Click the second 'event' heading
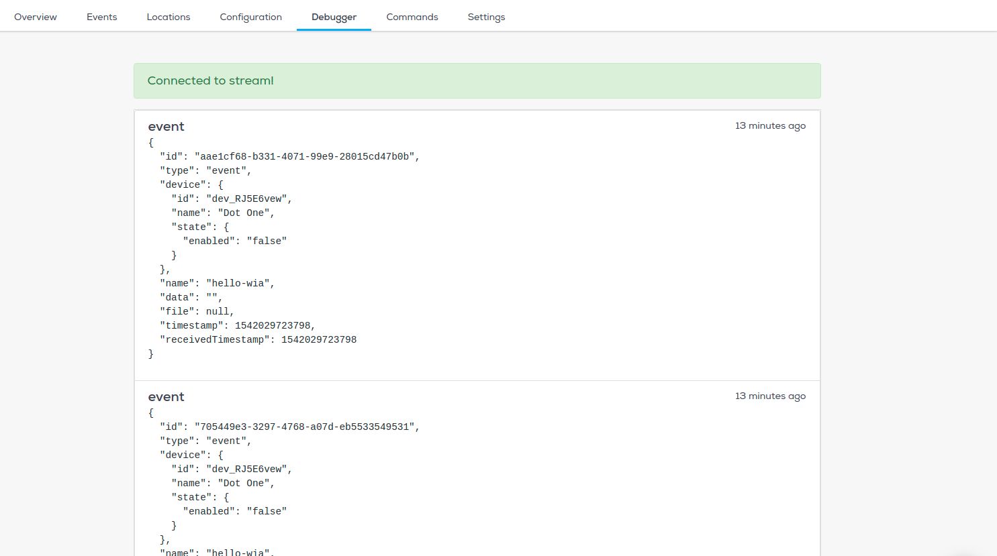 (x=166, y=397)
